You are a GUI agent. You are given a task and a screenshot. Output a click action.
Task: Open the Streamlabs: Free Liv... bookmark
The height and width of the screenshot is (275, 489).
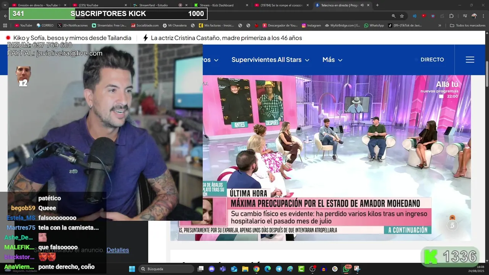109,26
